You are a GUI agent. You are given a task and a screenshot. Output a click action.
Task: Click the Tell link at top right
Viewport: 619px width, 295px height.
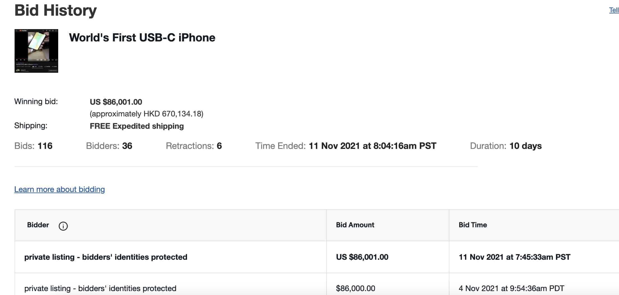point(614,10)
